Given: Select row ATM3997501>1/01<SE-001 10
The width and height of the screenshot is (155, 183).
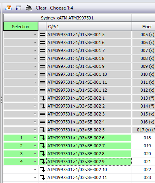Looking at the screenshot, I should 89,74.
